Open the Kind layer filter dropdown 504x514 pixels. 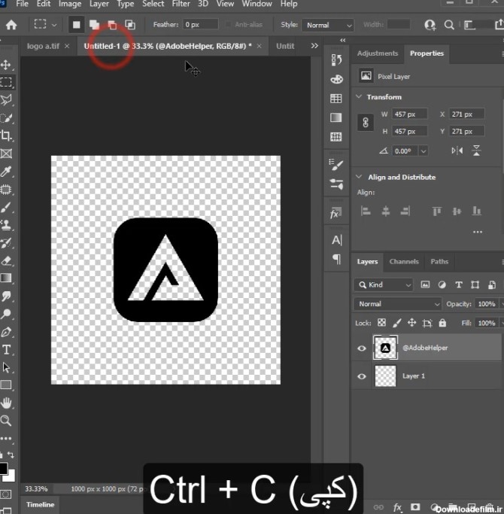click(x=384, y=285)
